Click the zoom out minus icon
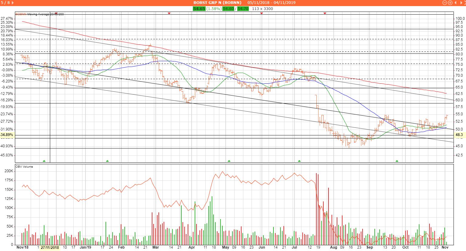Image resolution: width=466 pixels, height=251 pixels. [x=445, y=3]
